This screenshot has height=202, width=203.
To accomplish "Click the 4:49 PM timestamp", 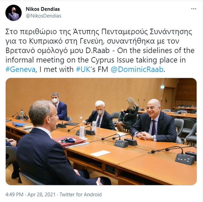I will tap(14, 194).
